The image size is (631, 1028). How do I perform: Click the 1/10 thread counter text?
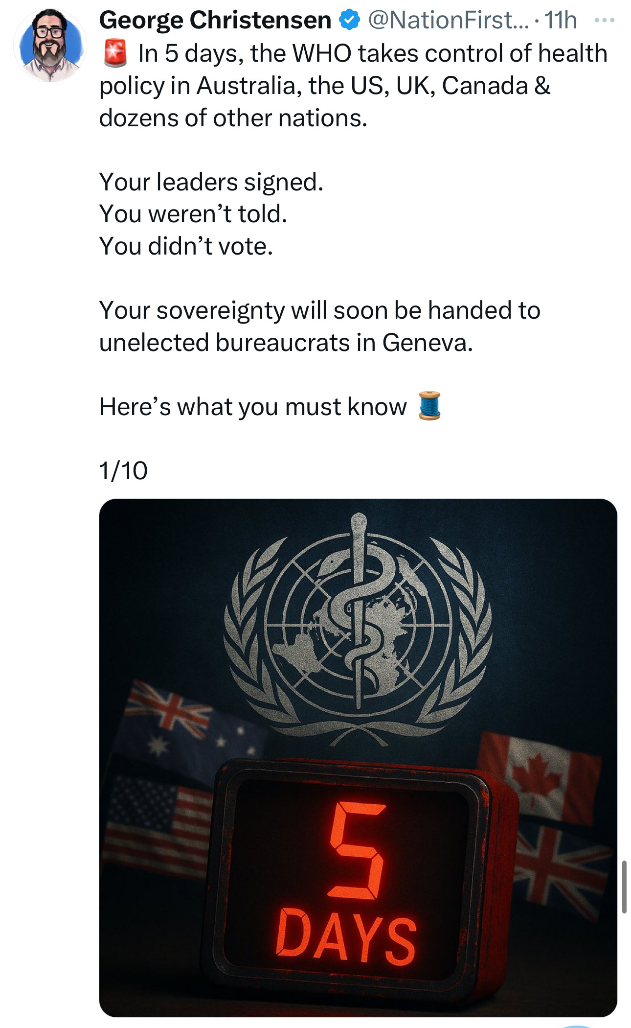point(123,470)
